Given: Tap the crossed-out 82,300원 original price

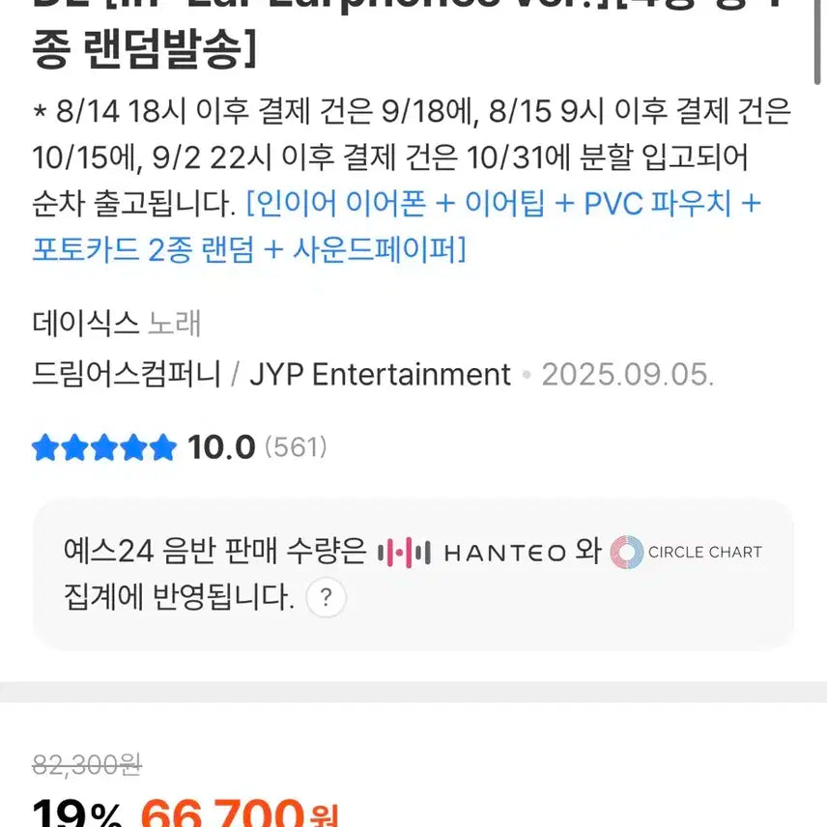Looking at the screenshot, I should click(x=87, y=765).
